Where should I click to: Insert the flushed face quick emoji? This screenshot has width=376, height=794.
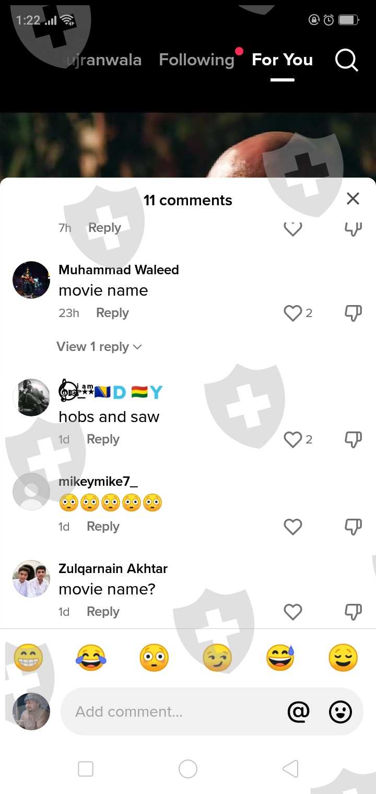[x=154, y=658]
